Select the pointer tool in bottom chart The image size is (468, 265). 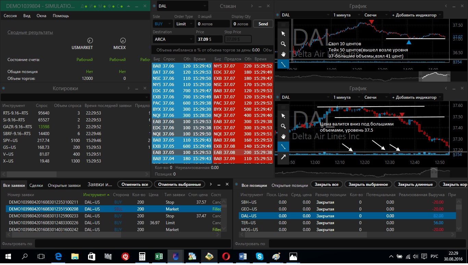click(283, 116)
